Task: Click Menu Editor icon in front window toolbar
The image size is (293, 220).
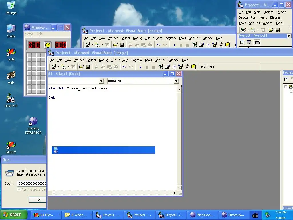Action: [x=74, y=67]
